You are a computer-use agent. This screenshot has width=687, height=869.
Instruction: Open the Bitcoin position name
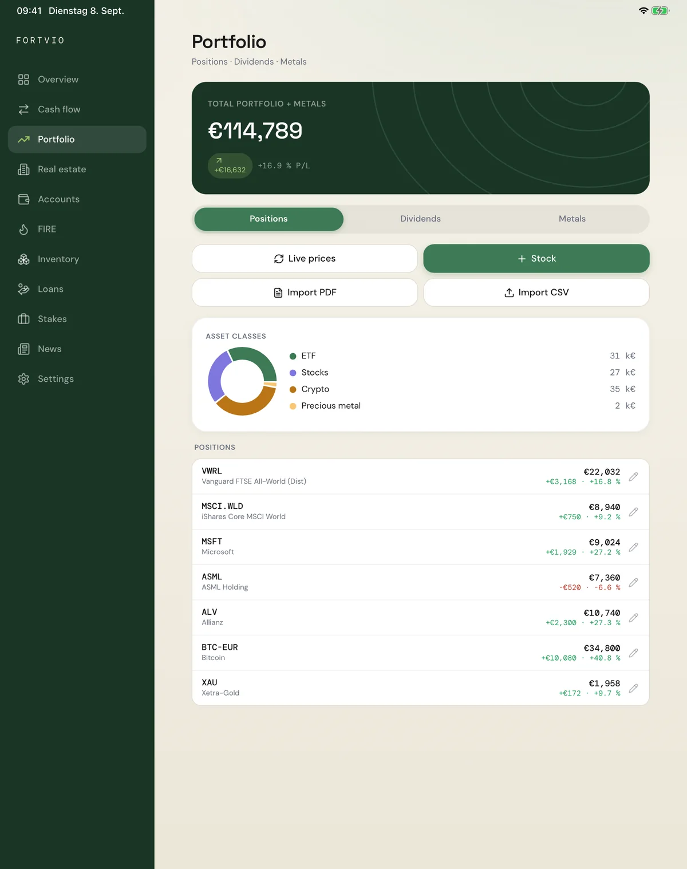tap(213, 658)
